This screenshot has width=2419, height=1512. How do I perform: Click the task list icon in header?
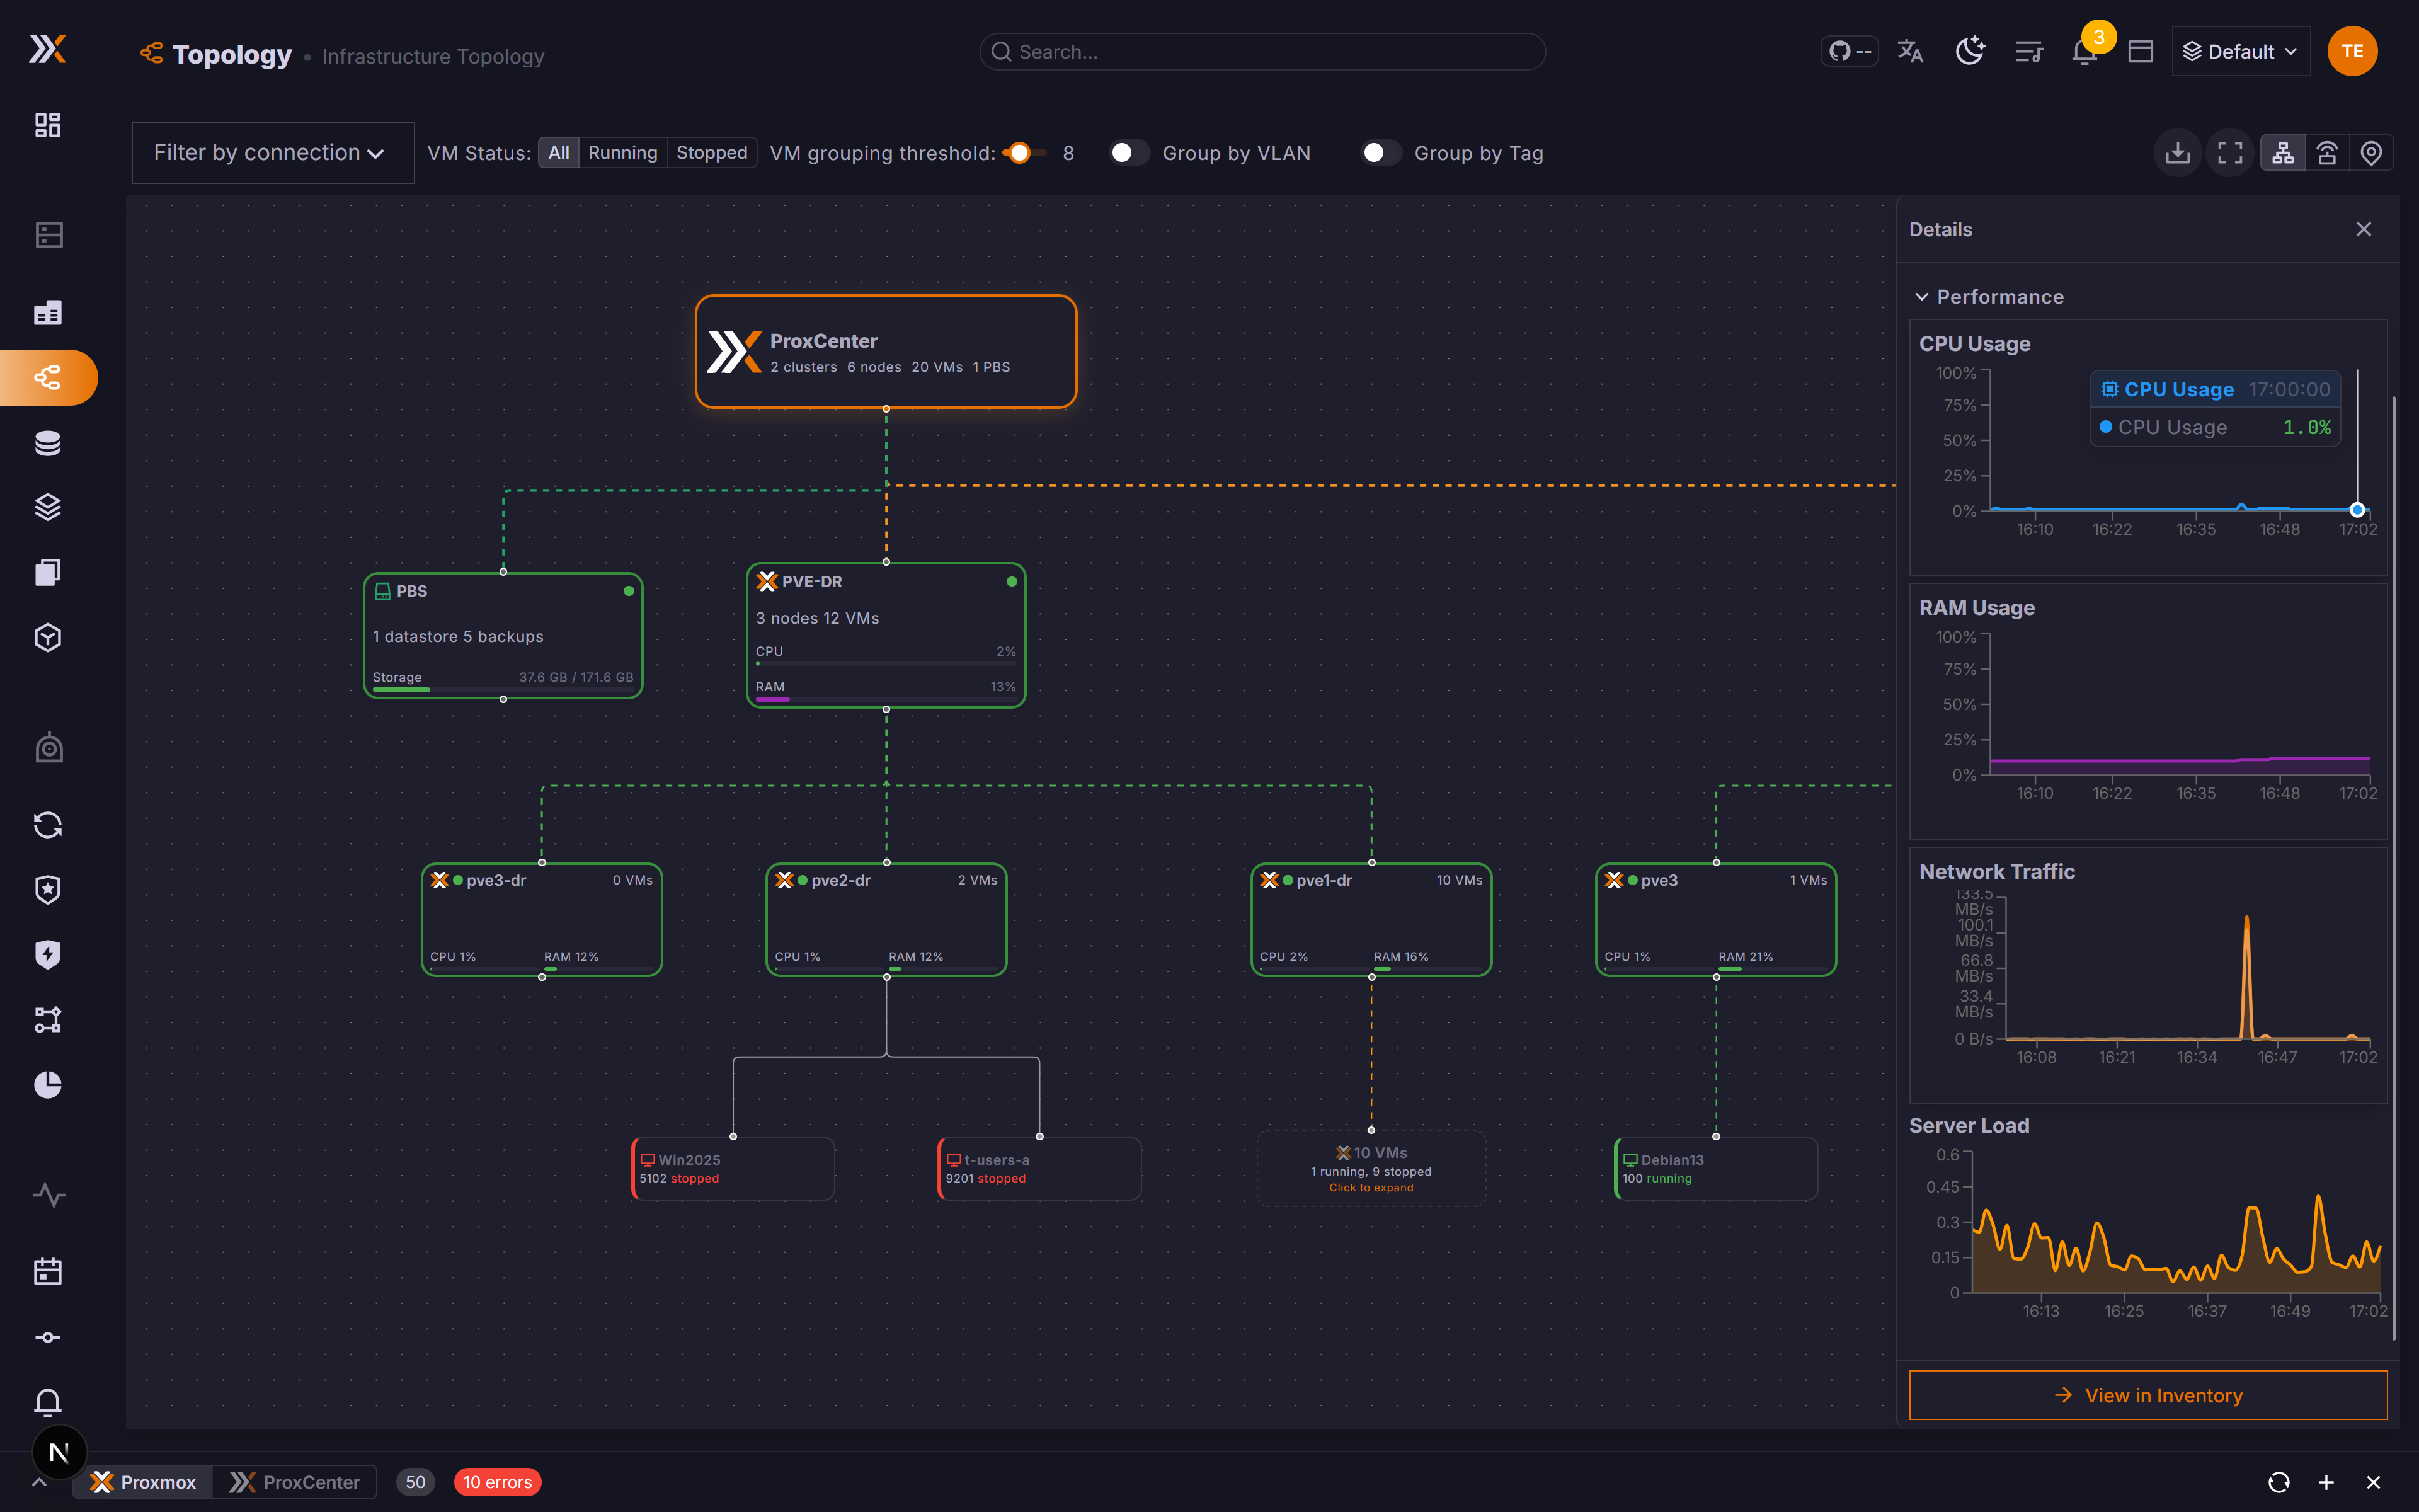click(x=2028, y=51)
